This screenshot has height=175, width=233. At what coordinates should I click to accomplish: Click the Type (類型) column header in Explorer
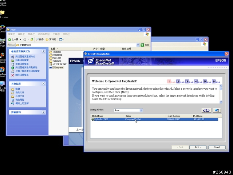(x=110, y=48)
